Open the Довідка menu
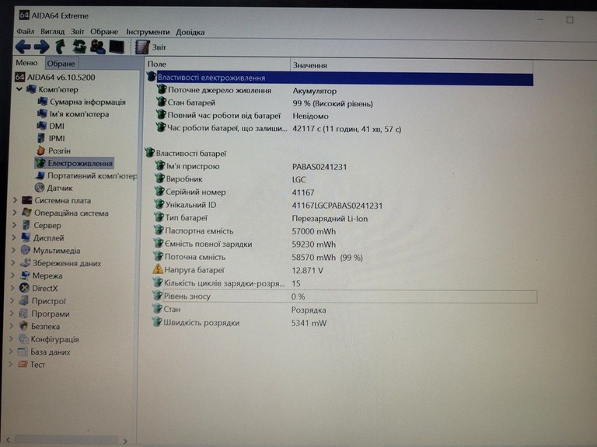The width and height of the screenshot is (597, 447). click(190, 33)
